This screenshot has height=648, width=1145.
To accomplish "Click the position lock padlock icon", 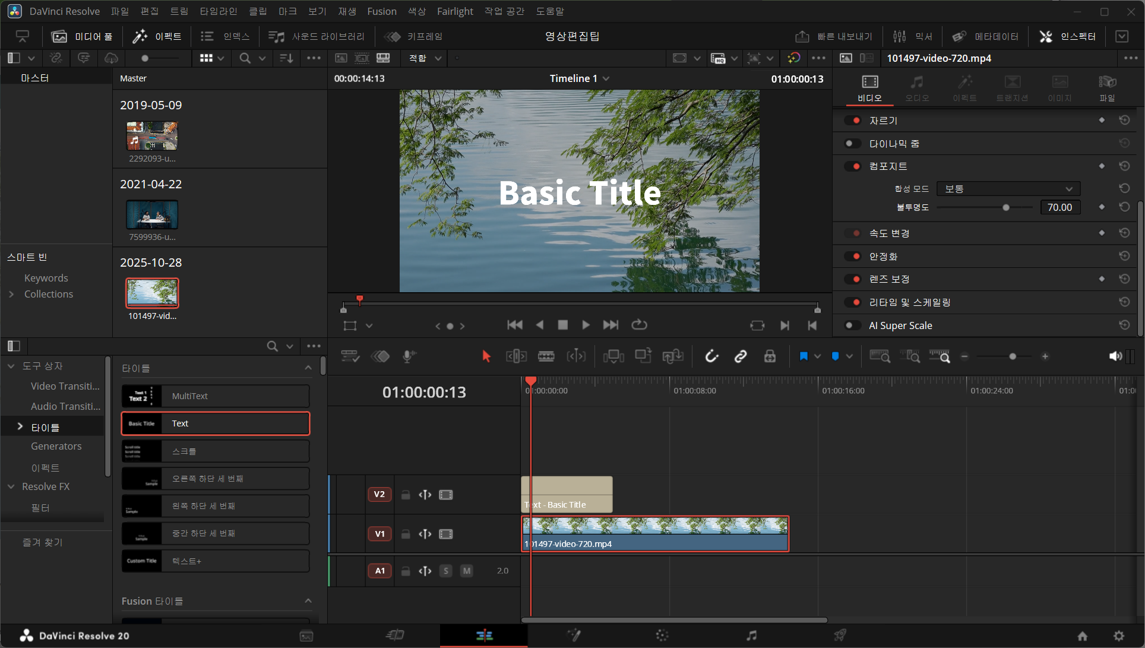I will click(770, 356).
